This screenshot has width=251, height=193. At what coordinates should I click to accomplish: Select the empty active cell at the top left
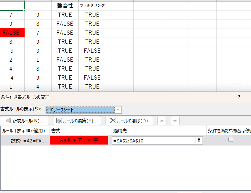pyautogui.click(x=12, y=6)
